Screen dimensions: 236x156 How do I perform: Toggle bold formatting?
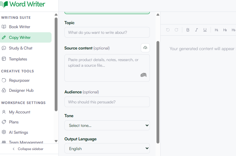point(188,30)
